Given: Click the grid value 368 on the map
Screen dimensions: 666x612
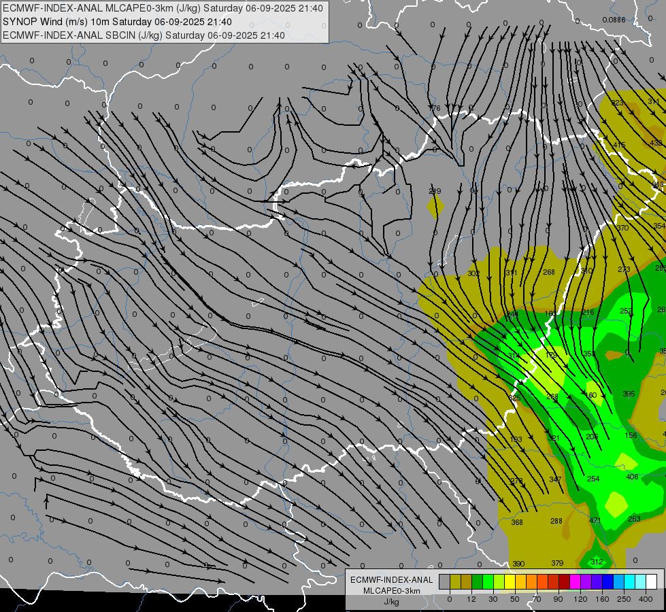Looking at the screenshot, I should pyautogui.click(x=517, y=522).
